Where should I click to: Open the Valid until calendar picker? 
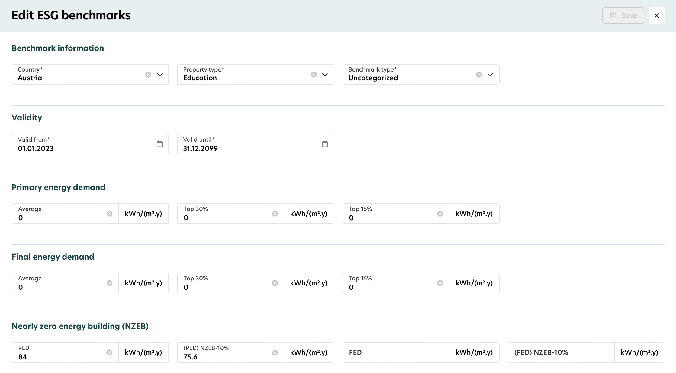pyautogui.click(x=325, y=144)
